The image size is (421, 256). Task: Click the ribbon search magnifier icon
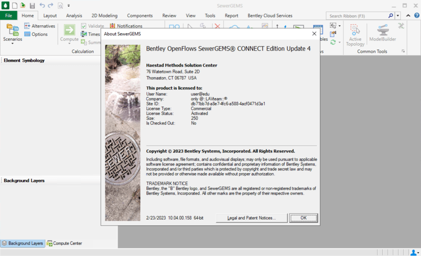click(x=391, y=16)
